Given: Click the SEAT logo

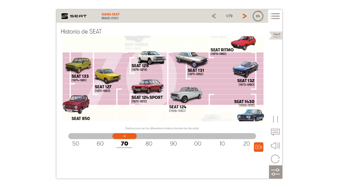Looking at the screenshot, I should pyautogui.click(x=74, y=16).
